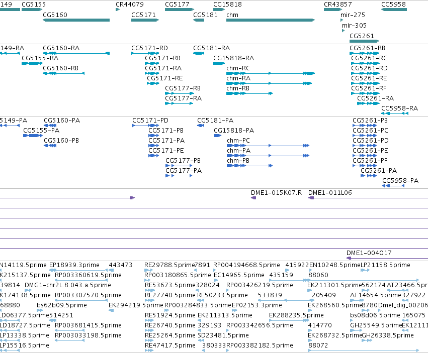Click the CG5261-PD protein label
Screen dimensions: 428x353
370,141
